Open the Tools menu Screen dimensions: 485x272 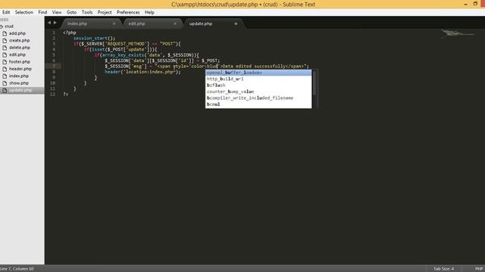click(x=87, y=12)
